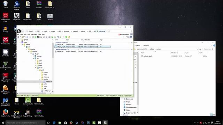Click the Video tutorials link in OpenIV
This screenshot has width=223, height=125.
[x=124, y=34]
